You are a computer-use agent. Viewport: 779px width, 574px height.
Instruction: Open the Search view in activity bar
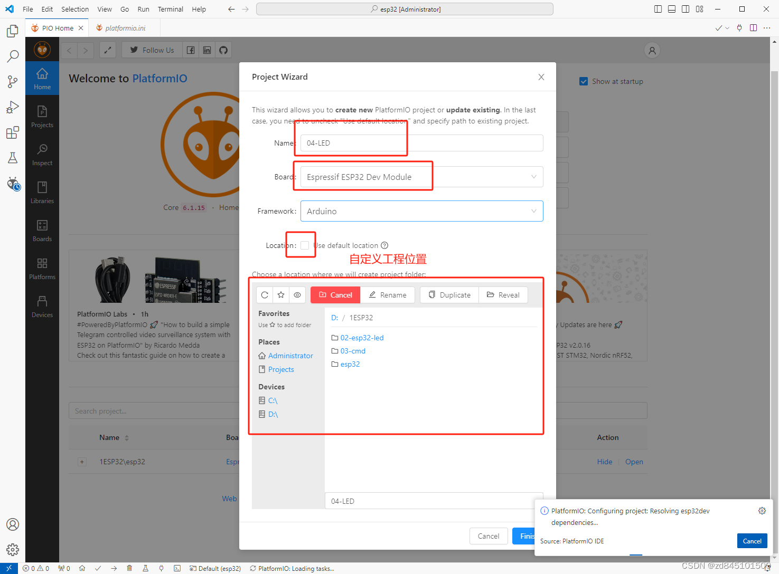click(13, 56)
